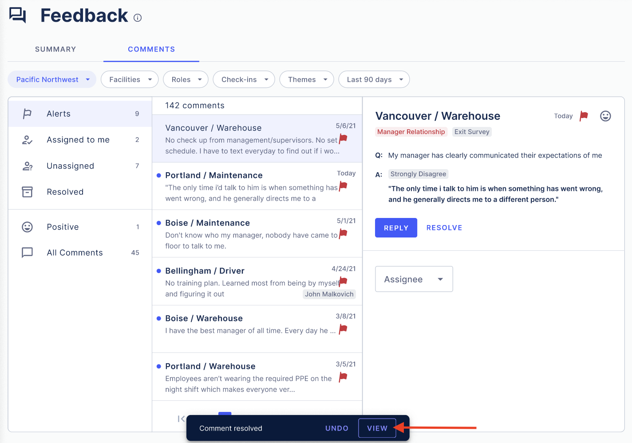Click red flag on Portland / Maintenance comment
The width and height of the screenshot is (632, 443).
pos(343,186)
